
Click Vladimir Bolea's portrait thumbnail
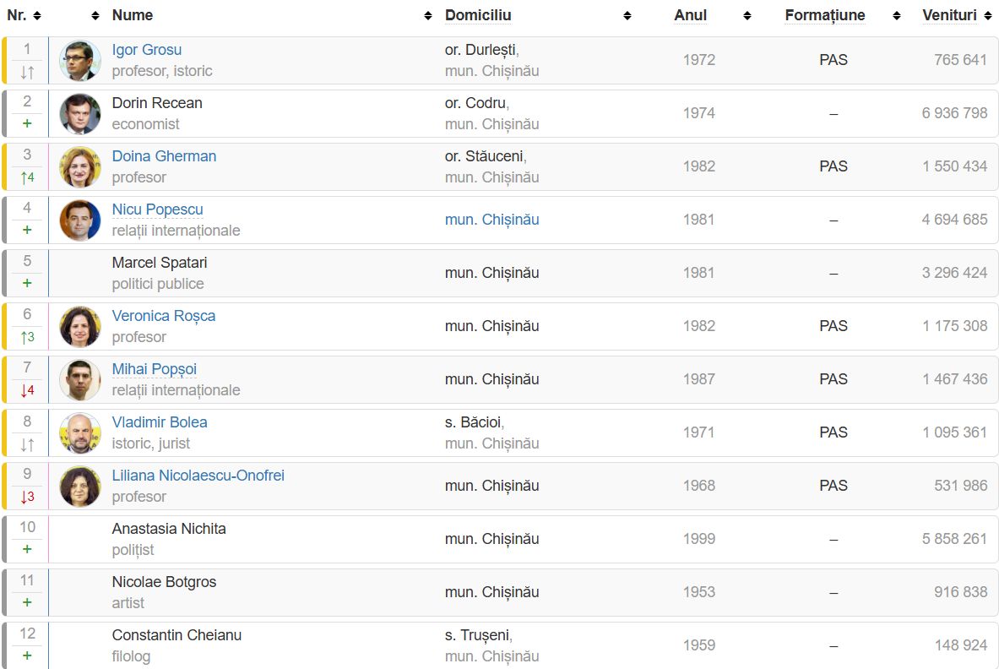coord(79,432)
